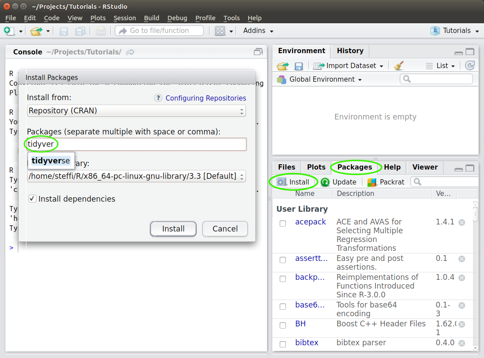Click the Update packages button
The image size is (484, 358).
click(338, 182)
